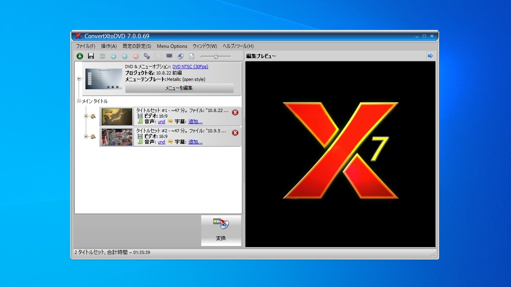Click the film strip icon of titleset #2
The width and height of the screenshot is (511, 287).
(140, 136)
